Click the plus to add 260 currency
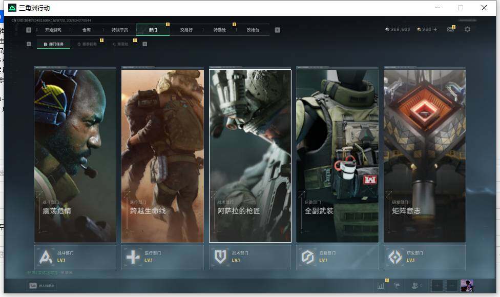This screenshot has width=500, height=297. click(435, 29)
